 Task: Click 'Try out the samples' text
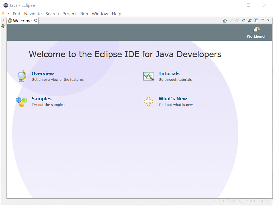click(48, 105)
